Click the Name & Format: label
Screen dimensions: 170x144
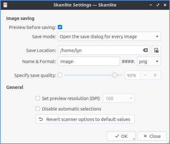pyautogui.click(x=39, y=62)
